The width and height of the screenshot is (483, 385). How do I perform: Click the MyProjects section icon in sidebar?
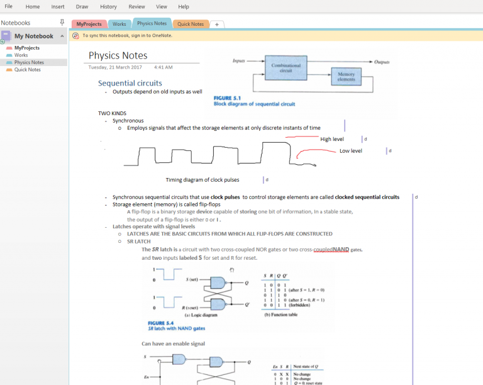pos(9,48)
